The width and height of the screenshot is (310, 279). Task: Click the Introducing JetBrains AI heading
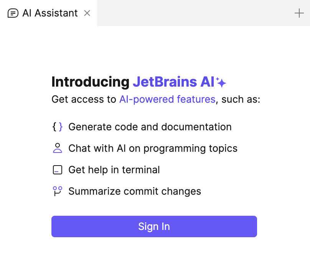point(138,82)
